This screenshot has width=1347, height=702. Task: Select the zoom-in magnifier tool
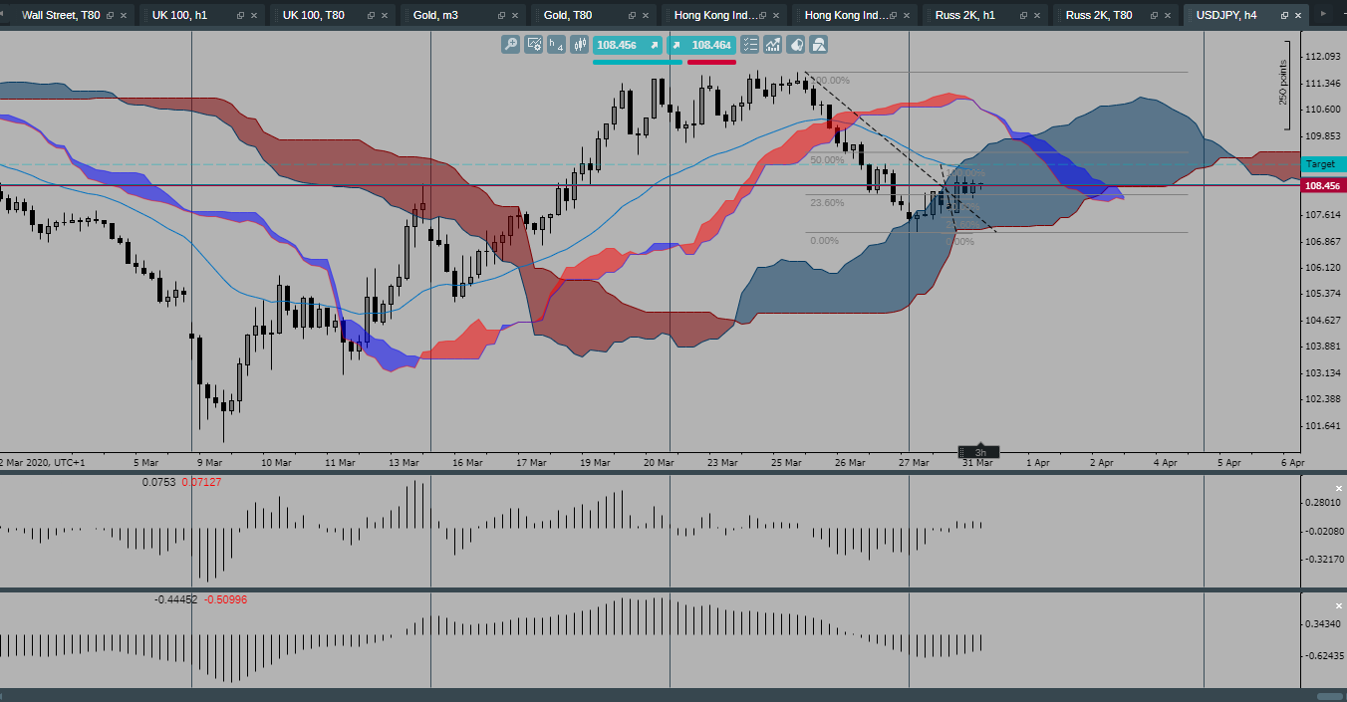coord(510,45)
